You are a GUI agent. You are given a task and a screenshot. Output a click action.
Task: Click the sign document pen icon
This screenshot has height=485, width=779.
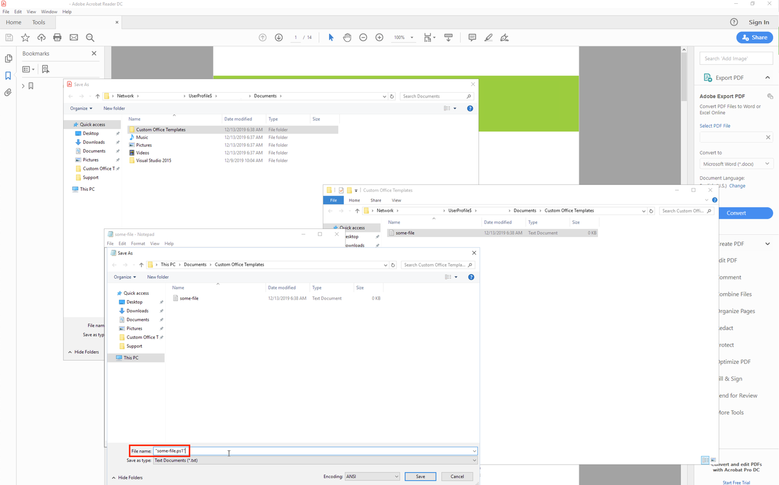[x=504, y=37]
